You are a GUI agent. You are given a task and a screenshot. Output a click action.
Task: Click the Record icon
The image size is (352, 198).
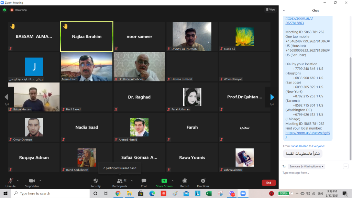[185, 181]
